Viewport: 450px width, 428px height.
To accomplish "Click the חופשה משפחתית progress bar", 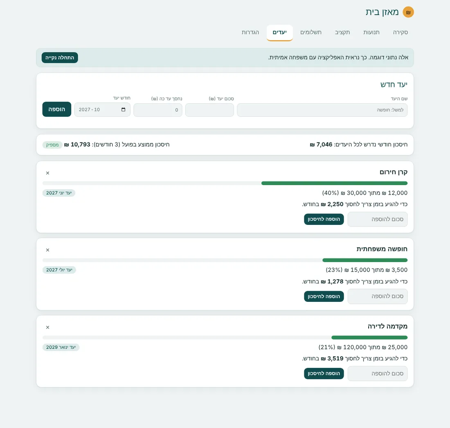I will click(225, 260).
